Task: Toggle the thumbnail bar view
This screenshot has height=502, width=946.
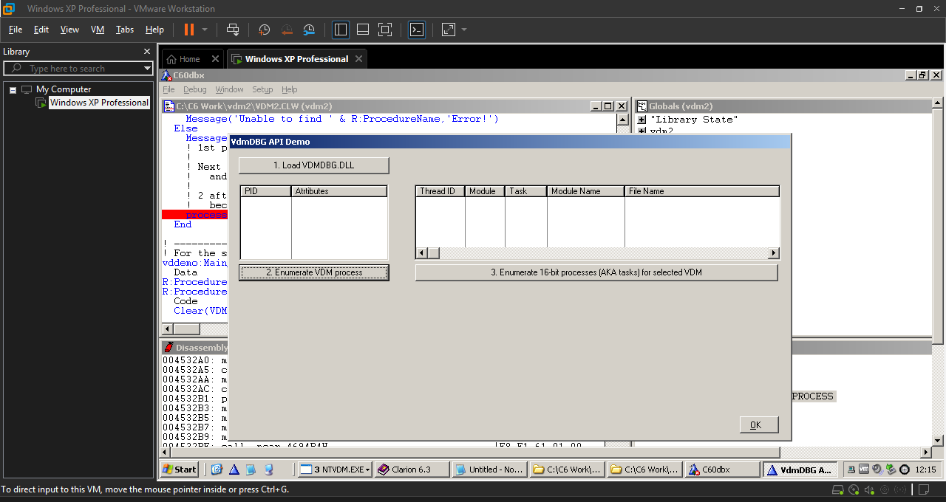Action: click(363, 30)
